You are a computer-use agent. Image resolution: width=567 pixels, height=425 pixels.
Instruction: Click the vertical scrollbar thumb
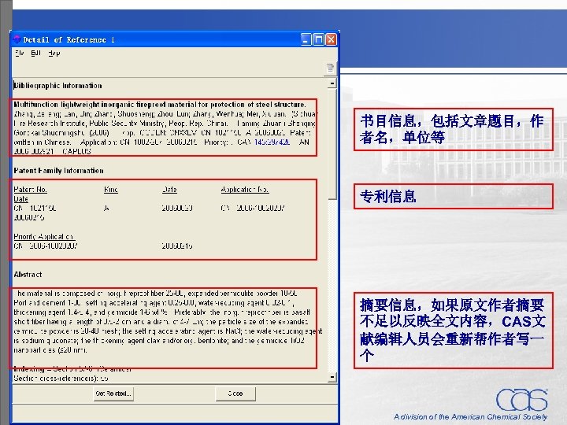332,144
